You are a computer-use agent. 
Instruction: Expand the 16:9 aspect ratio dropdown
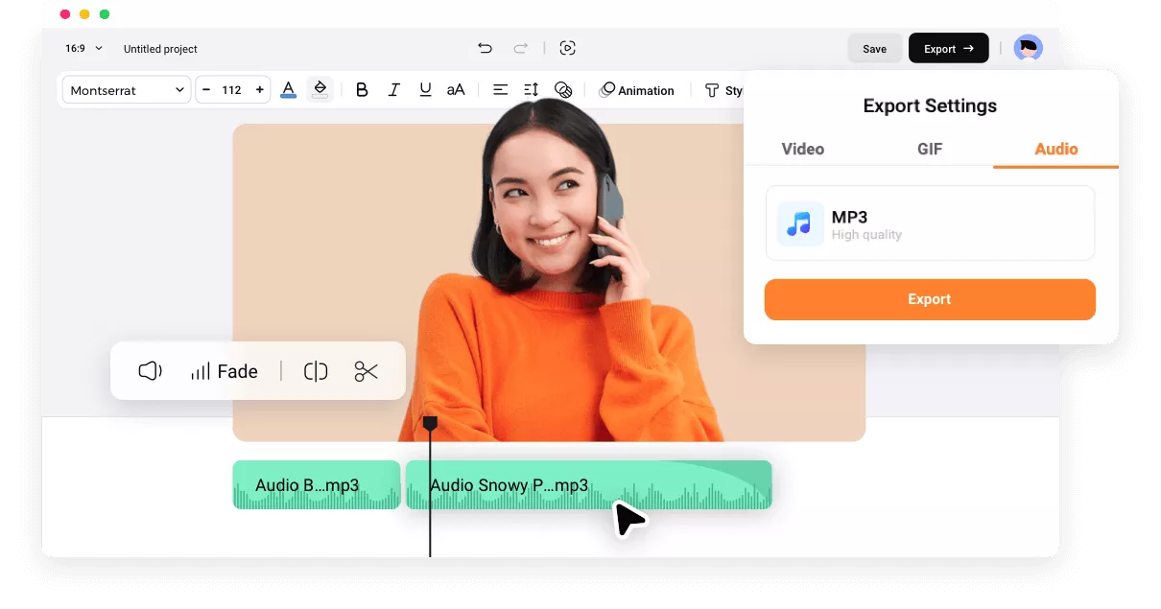(x=83, y=48)
